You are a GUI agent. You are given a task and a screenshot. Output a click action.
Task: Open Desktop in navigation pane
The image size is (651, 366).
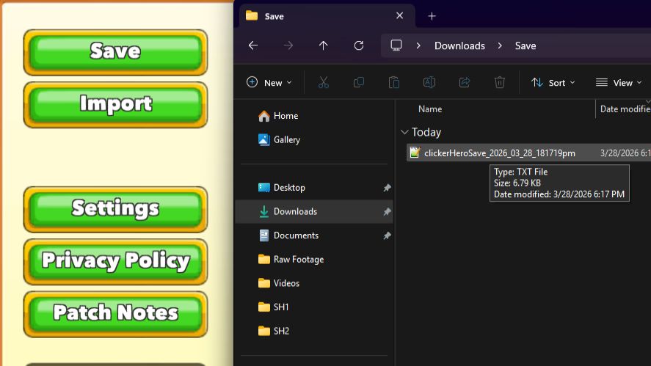tap(314, 188)
